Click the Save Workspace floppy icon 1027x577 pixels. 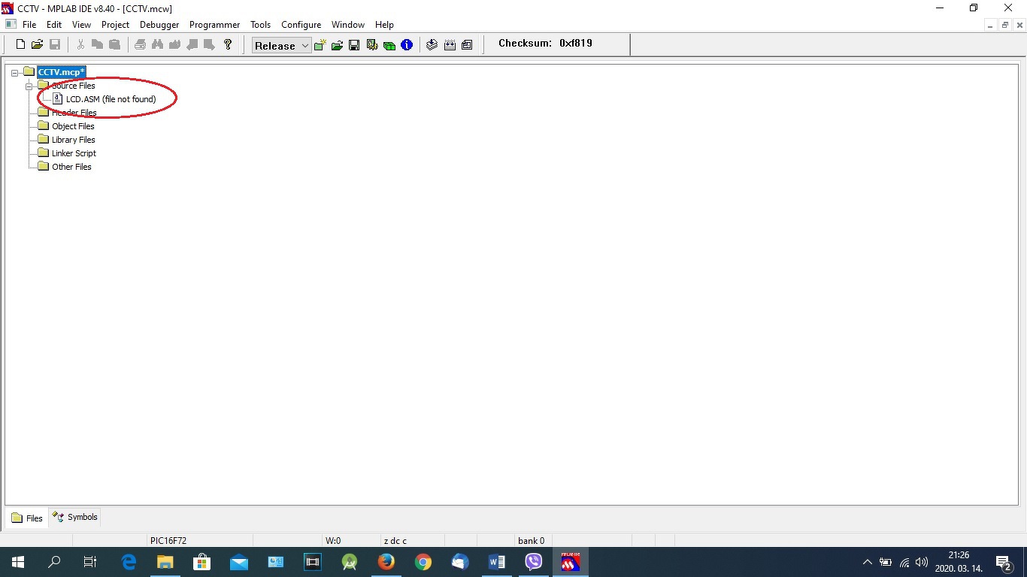(x=354, y=45)
